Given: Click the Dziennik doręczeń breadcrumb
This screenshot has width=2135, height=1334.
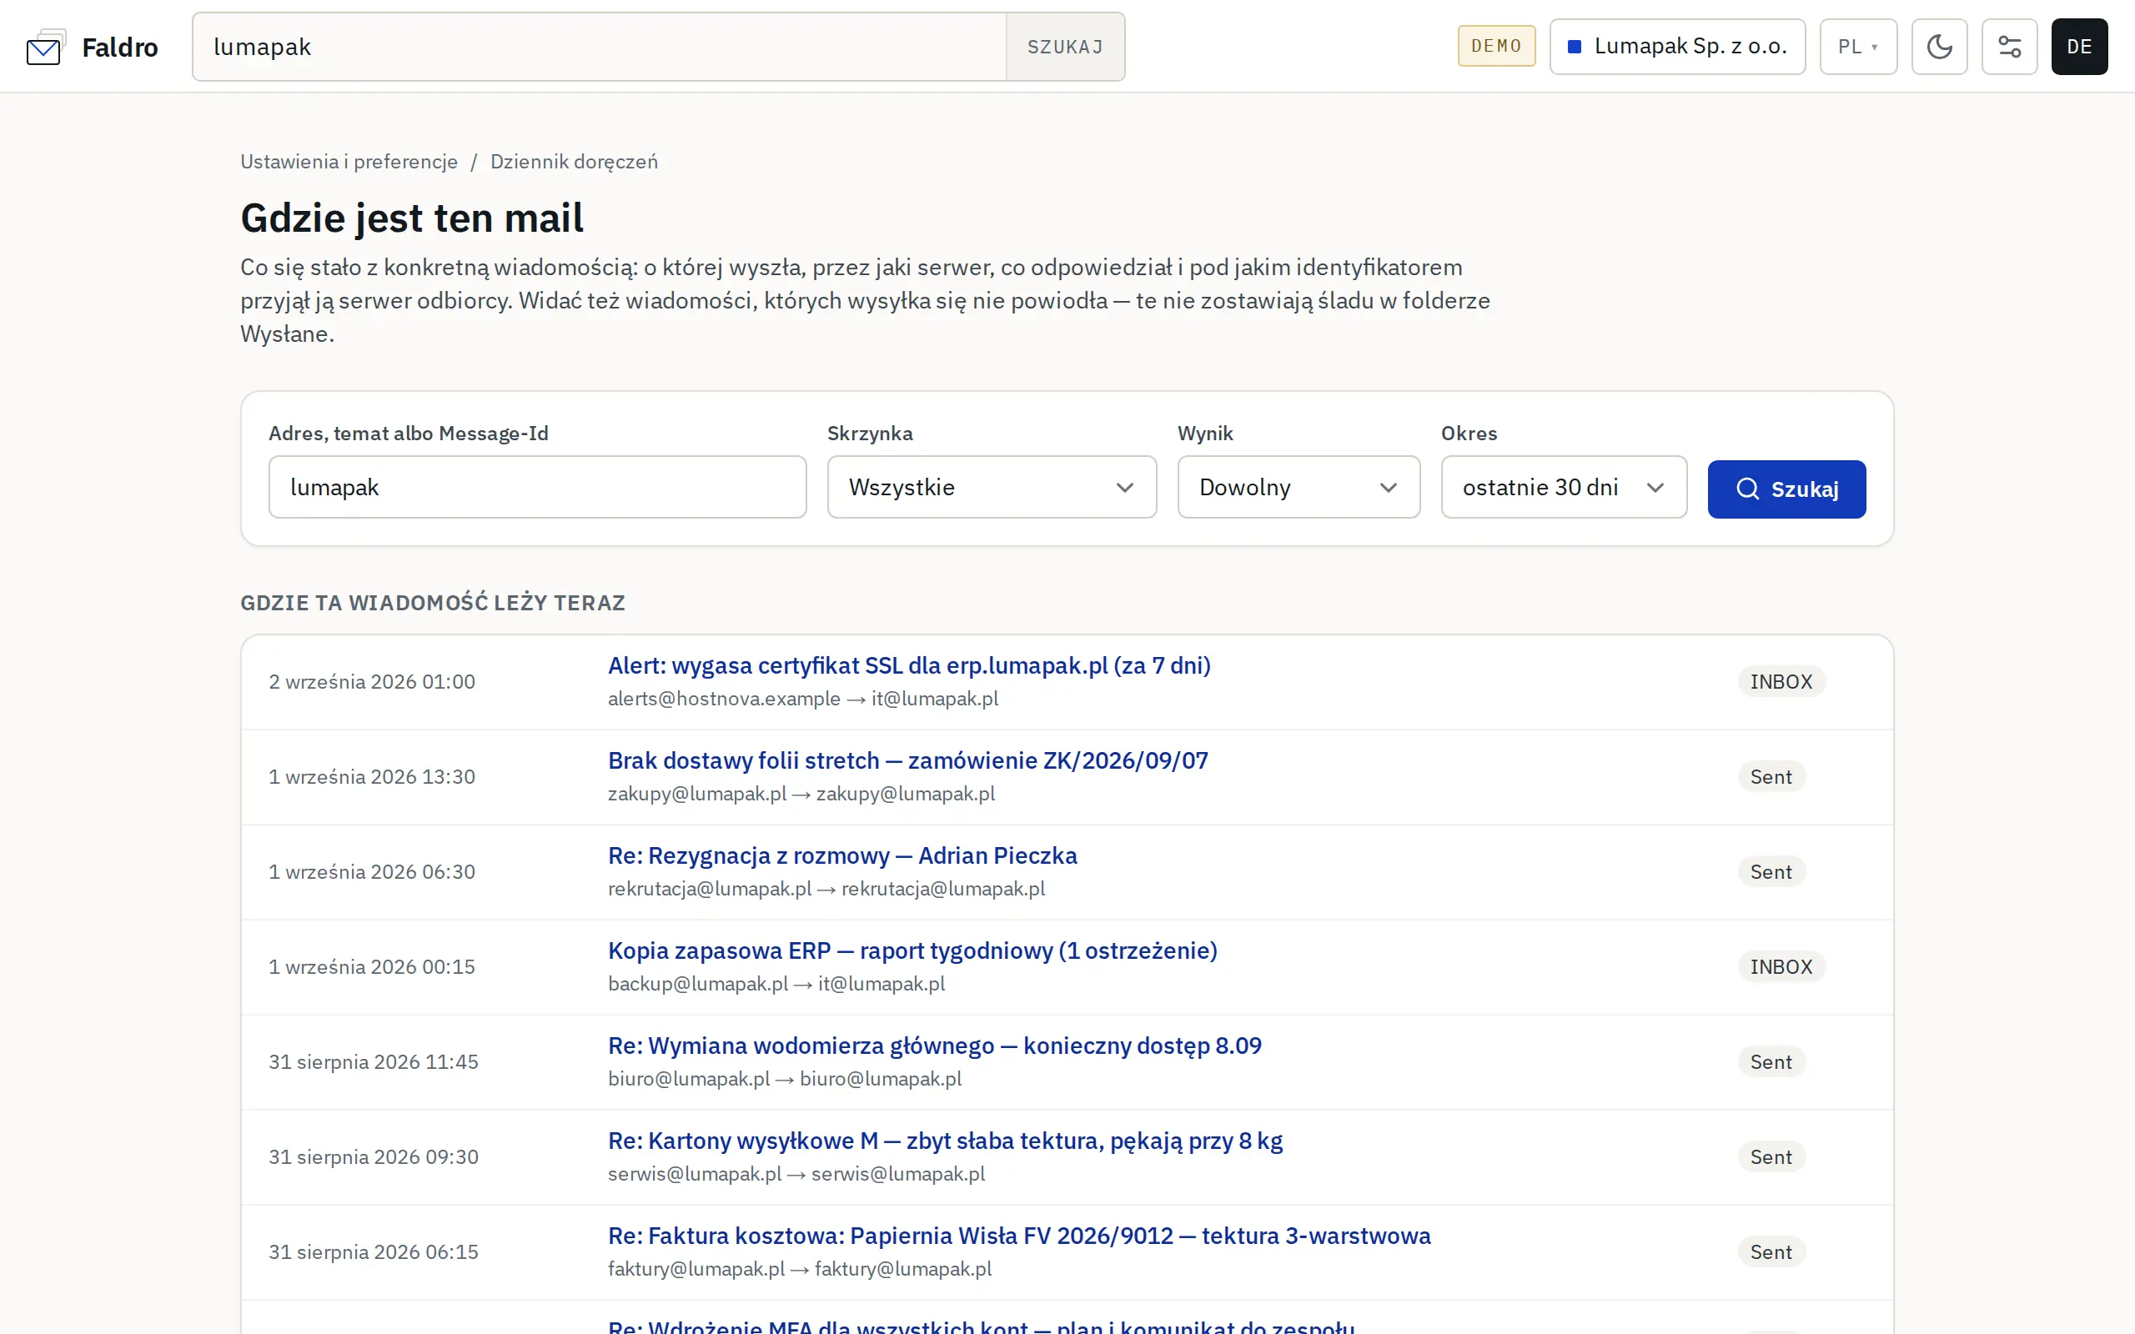Looking at the screenshot, I should [x=574, y=162].
